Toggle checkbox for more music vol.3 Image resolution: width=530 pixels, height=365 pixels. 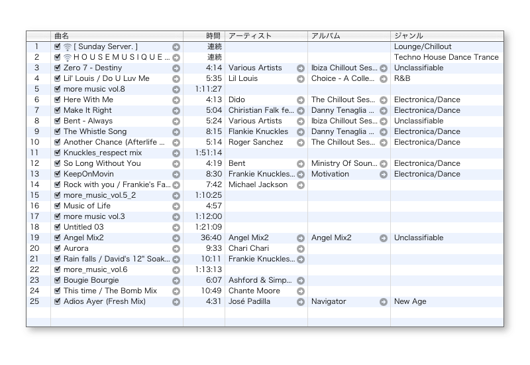tap(58, 216)
